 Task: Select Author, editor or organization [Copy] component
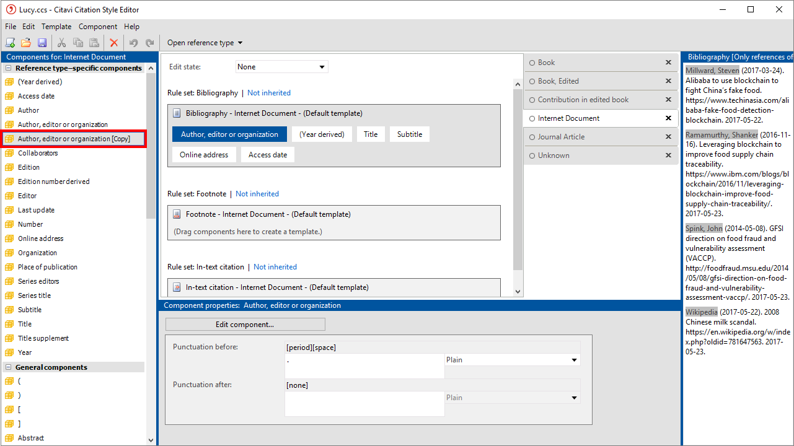74,139
